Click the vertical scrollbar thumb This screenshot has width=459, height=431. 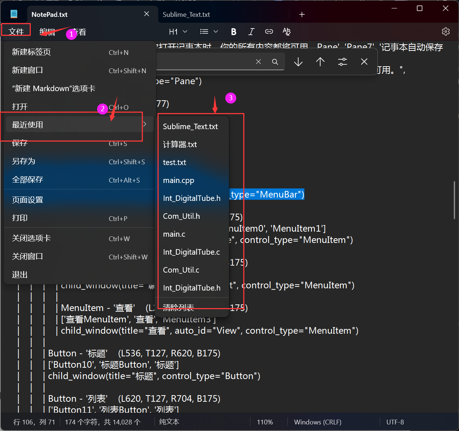[x=454, y=200]
